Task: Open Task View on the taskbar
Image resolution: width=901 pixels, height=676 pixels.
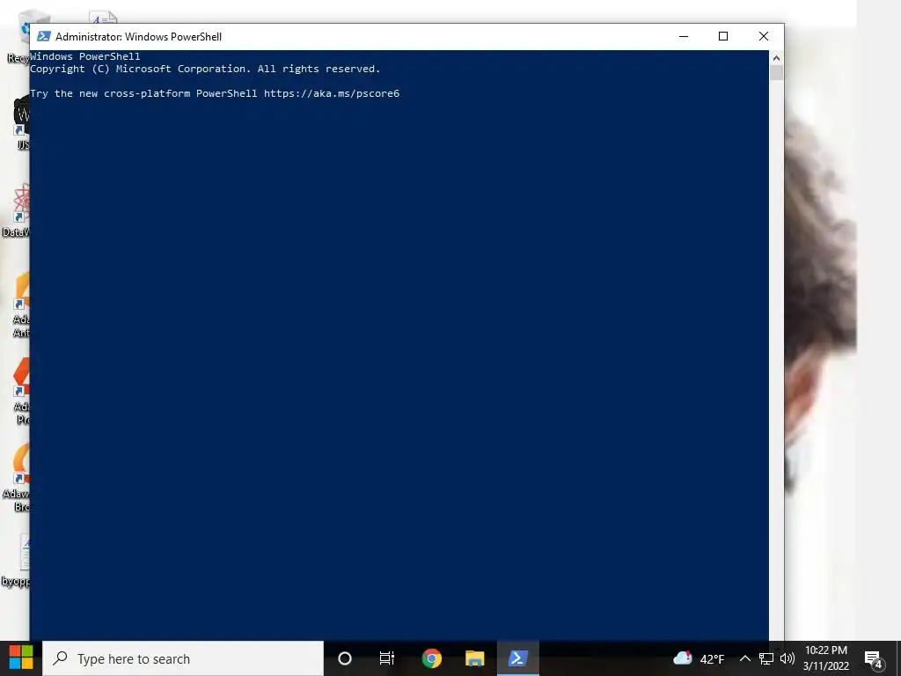Action: pos(387,658)
